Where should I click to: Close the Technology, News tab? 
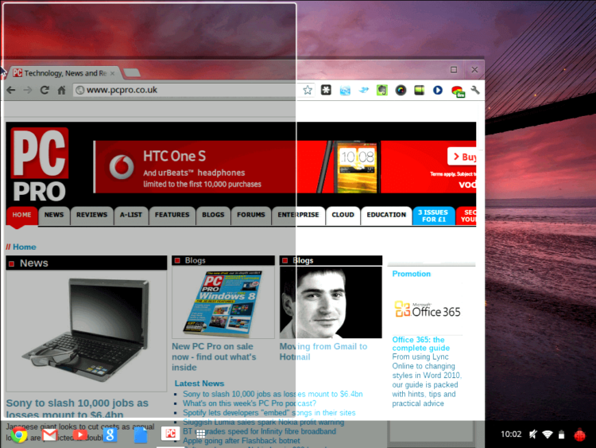pyautogui.click(x=113, y=73)
